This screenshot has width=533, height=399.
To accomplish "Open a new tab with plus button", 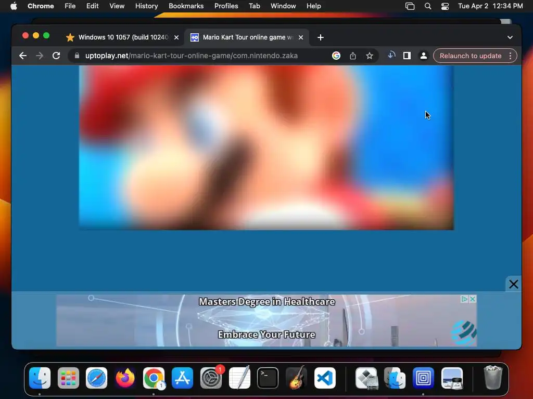I will pyautogui.click(x=320, y=37).
